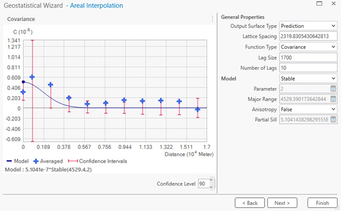
Task: Click the General Properties heading
Action: (243, 17)
